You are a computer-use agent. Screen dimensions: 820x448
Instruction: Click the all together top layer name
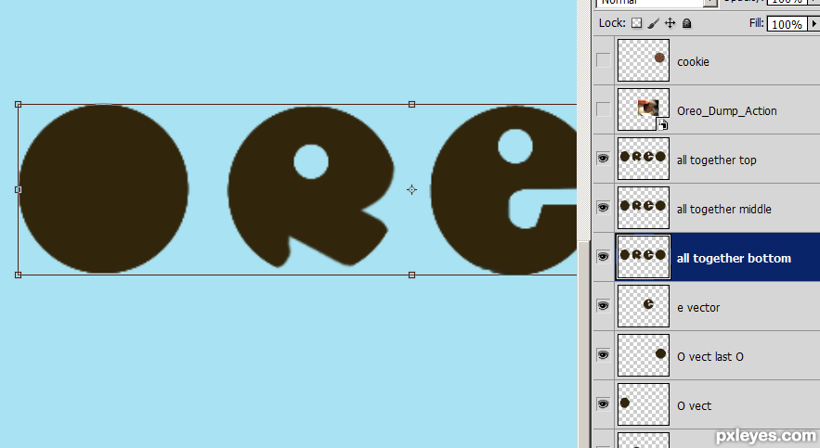tap(716, 160)
